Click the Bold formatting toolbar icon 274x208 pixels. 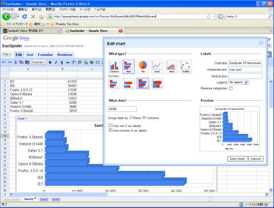point(50,62)
